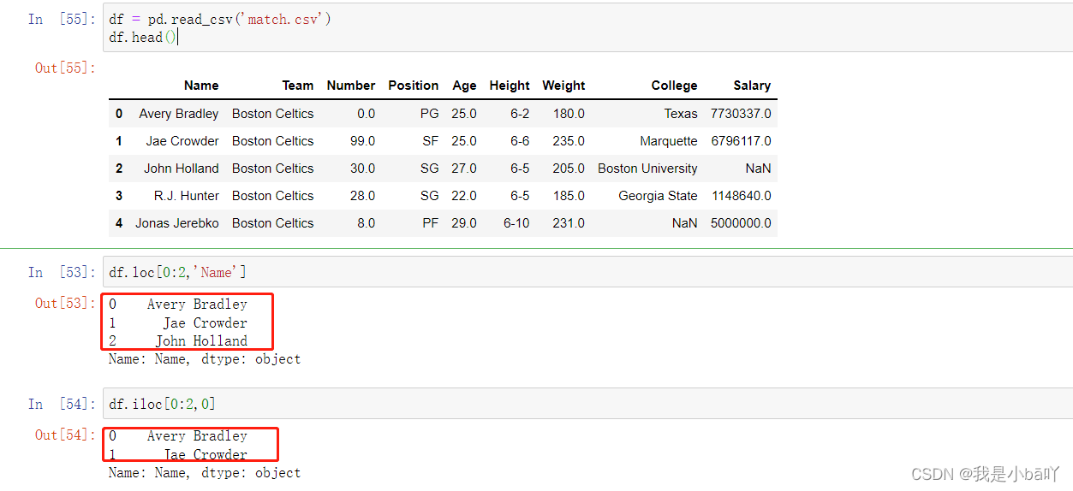This screenshot has height=491, width=1073.
Task: Click the read_csv code cell input
Action: coord(587,27)
